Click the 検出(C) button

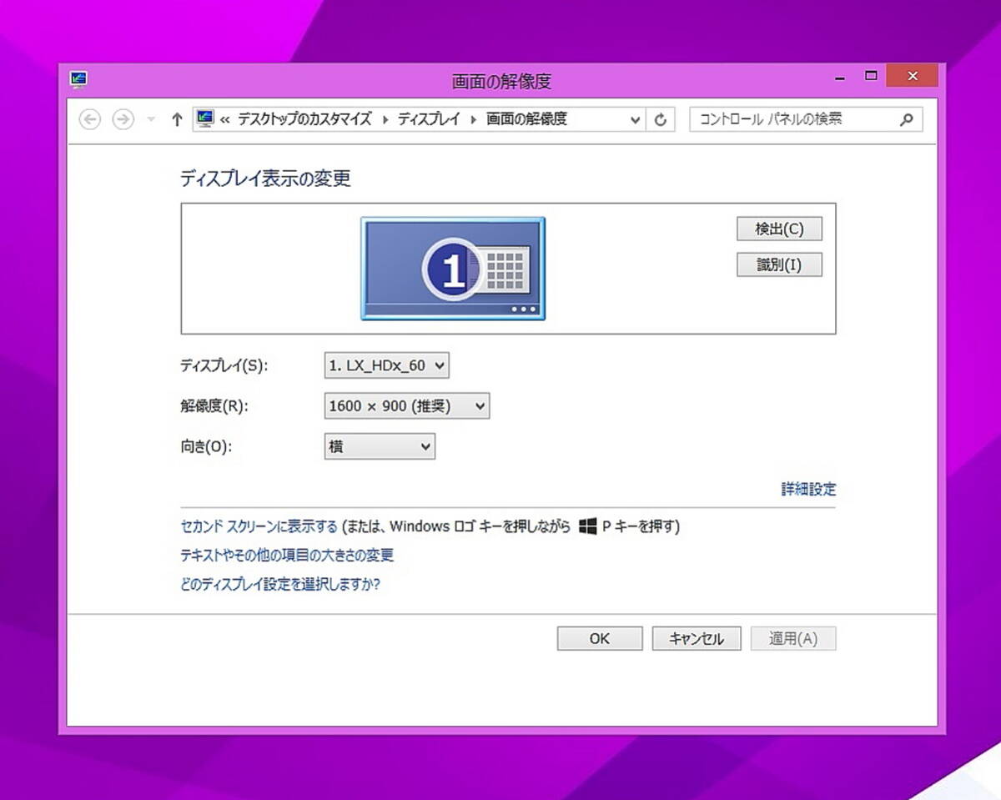tap(780, 229)
